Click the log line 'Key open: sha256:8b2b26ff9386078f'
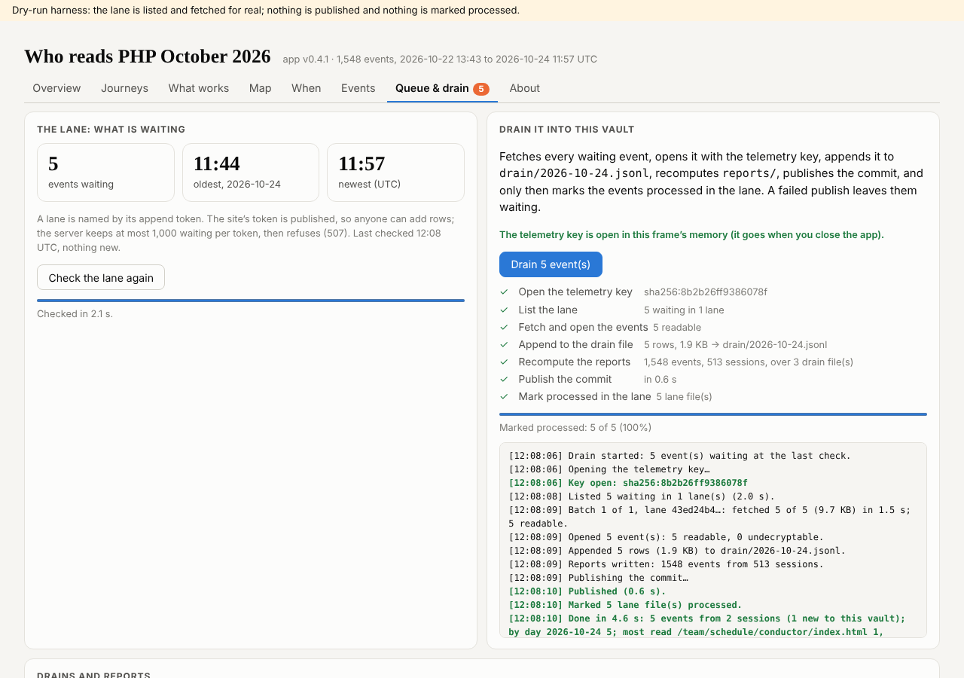Viewport: 964px width, 678px height. (628, 483)
